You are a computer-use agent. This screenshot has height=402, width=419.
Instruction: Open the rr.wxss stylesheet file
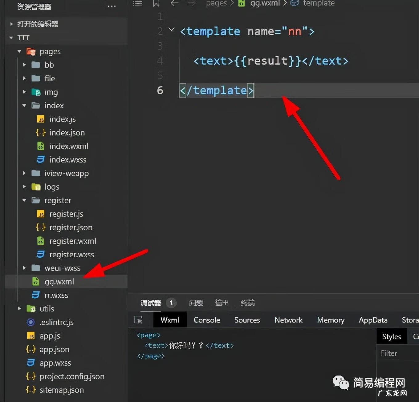point(56,295)
